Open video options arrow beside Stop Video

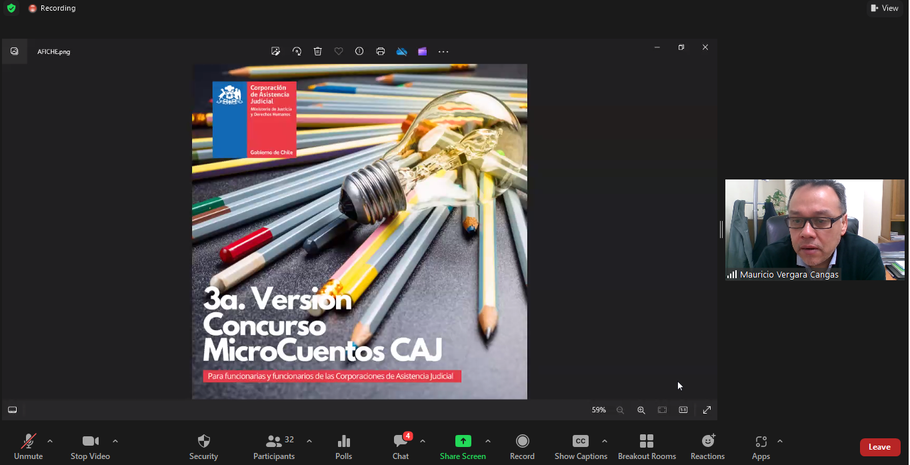pyautogui.click(x=115, y=441)
